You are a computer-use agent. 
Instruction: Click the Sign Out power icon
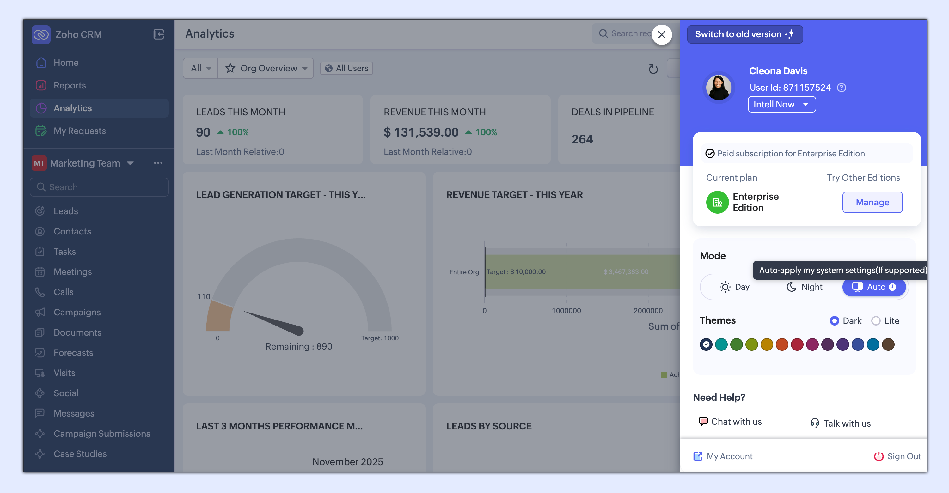(x=879, y=457)
